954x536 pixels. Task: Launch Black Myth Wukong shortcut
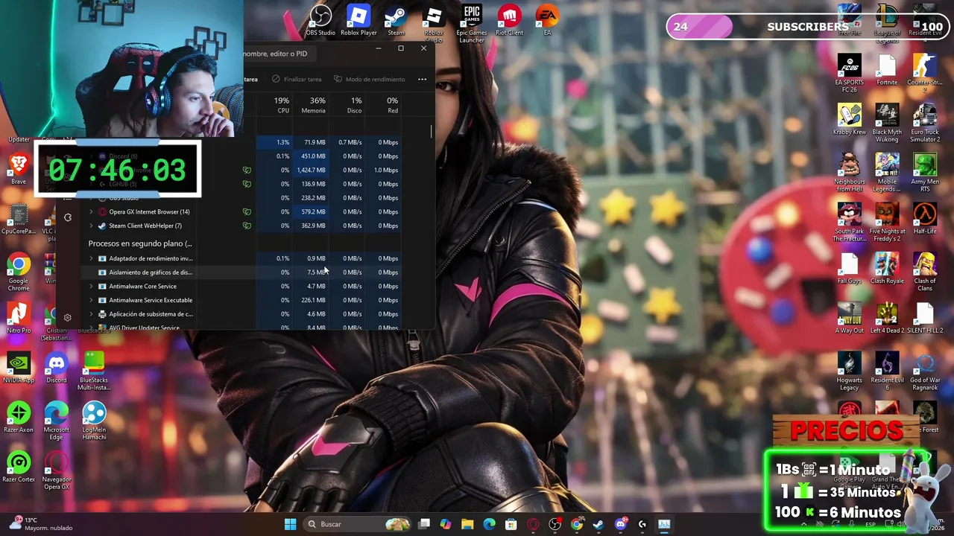point(887,124)
